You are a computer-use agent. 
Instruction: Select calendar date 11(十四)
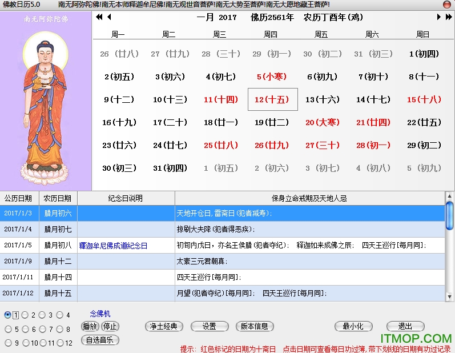[x=221, y=99]
